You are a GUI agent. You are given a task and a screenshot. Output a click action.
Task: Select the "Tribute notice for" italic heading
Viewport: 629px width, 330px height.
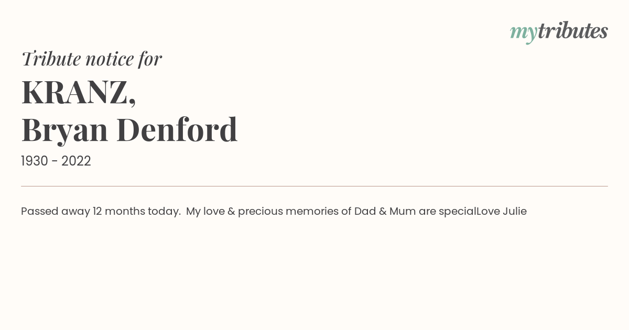(x=92, y=59)
